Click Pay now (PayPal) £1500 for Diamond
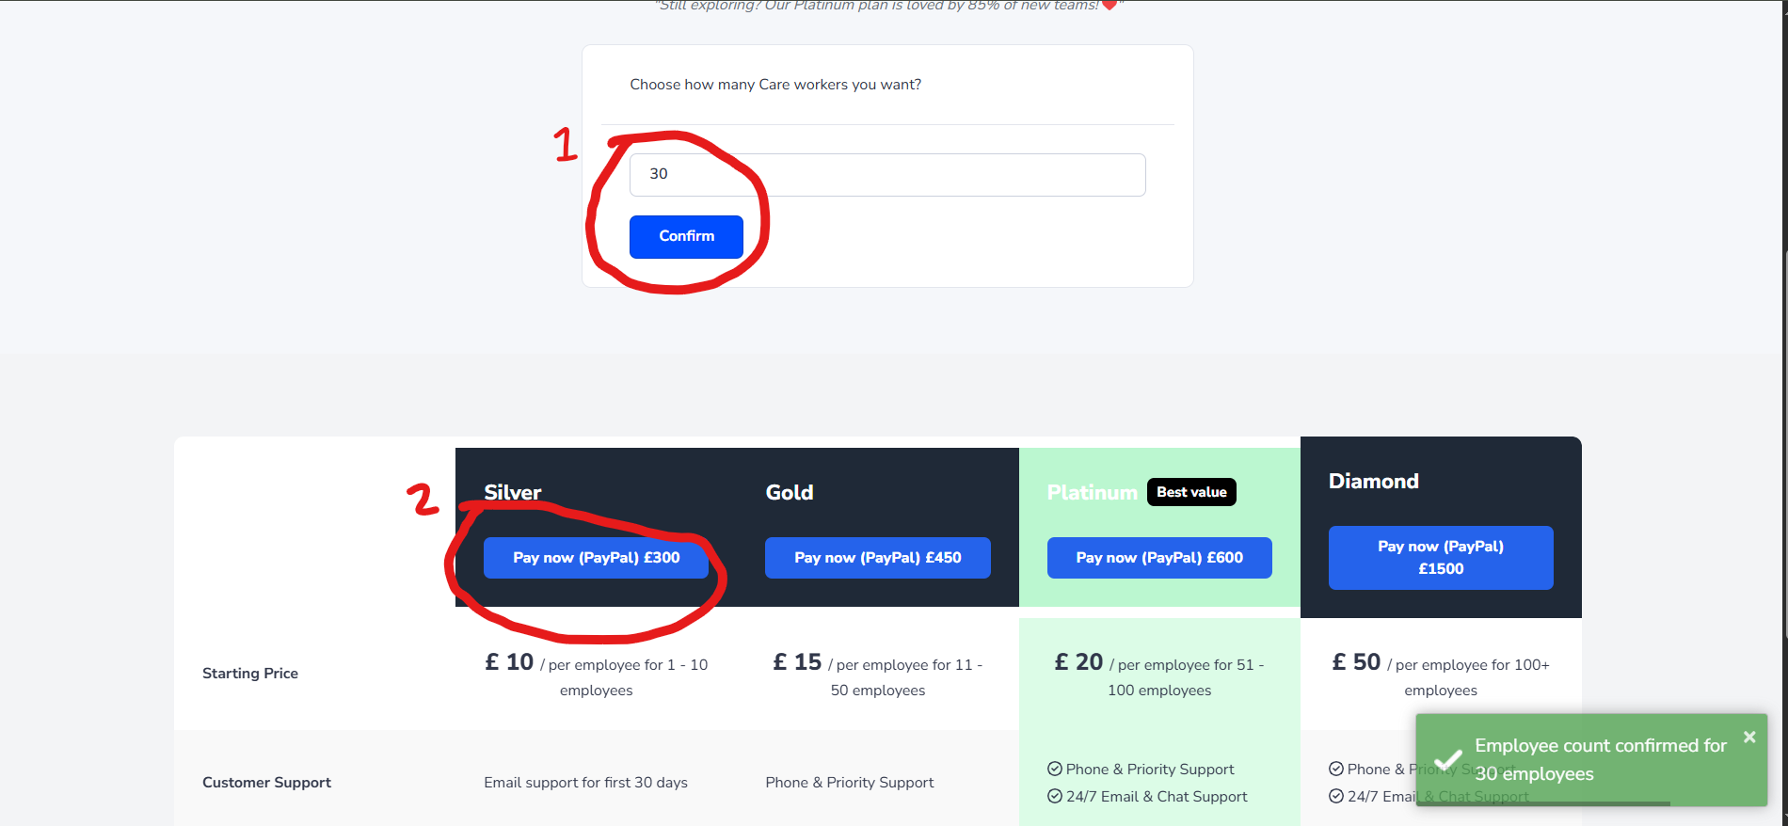Viewport: 1788px width, 826px height. (1440, 557)
